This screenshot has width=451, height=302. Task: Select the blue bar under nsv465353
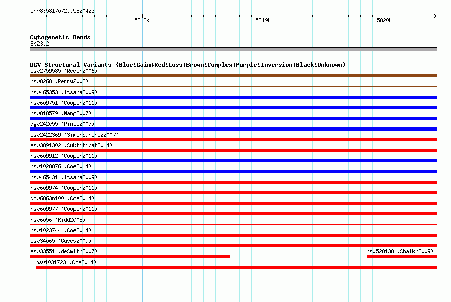click(x=233, y=97)
